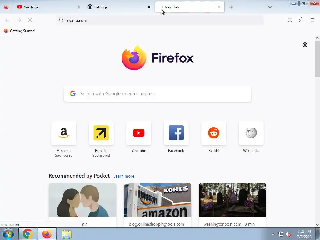Open the Getting Started bookmark
The width and height of the screenshot is (320, 240).
tap(19, 31)
